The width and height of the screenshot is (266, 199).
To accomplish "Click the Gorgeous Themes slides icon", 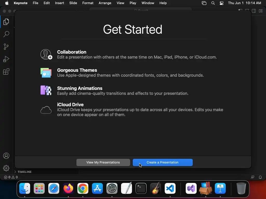I will [x=46, y=73].
